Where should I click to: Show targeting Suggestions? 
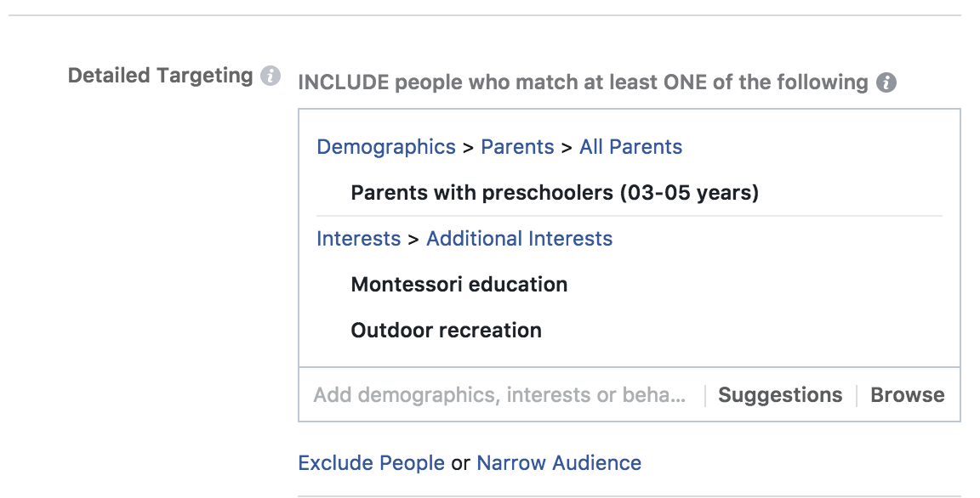pyautogui.click(x=780, y=395)
